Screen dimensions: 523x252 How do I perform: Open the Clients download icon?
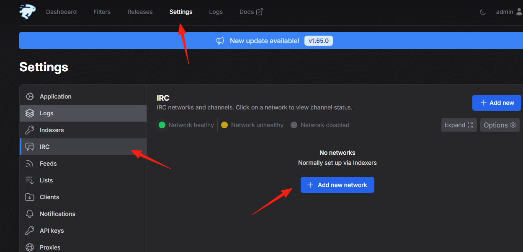(30, 197)
